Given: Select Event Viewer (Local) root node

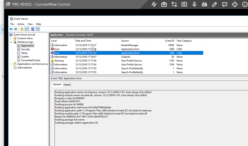Looking at the screenshot, I should coord(24,35).
